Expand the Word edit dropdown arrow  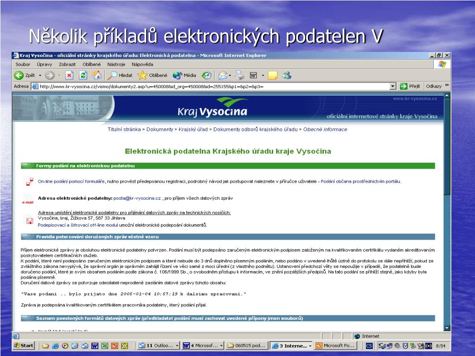click(263, 76)
